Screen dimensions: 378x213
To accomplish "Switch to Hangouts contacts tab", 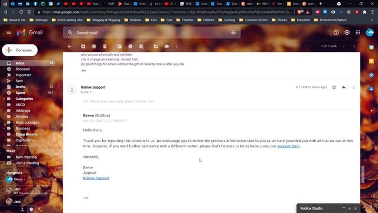I will pyautogui.click(x=22, y=209).
